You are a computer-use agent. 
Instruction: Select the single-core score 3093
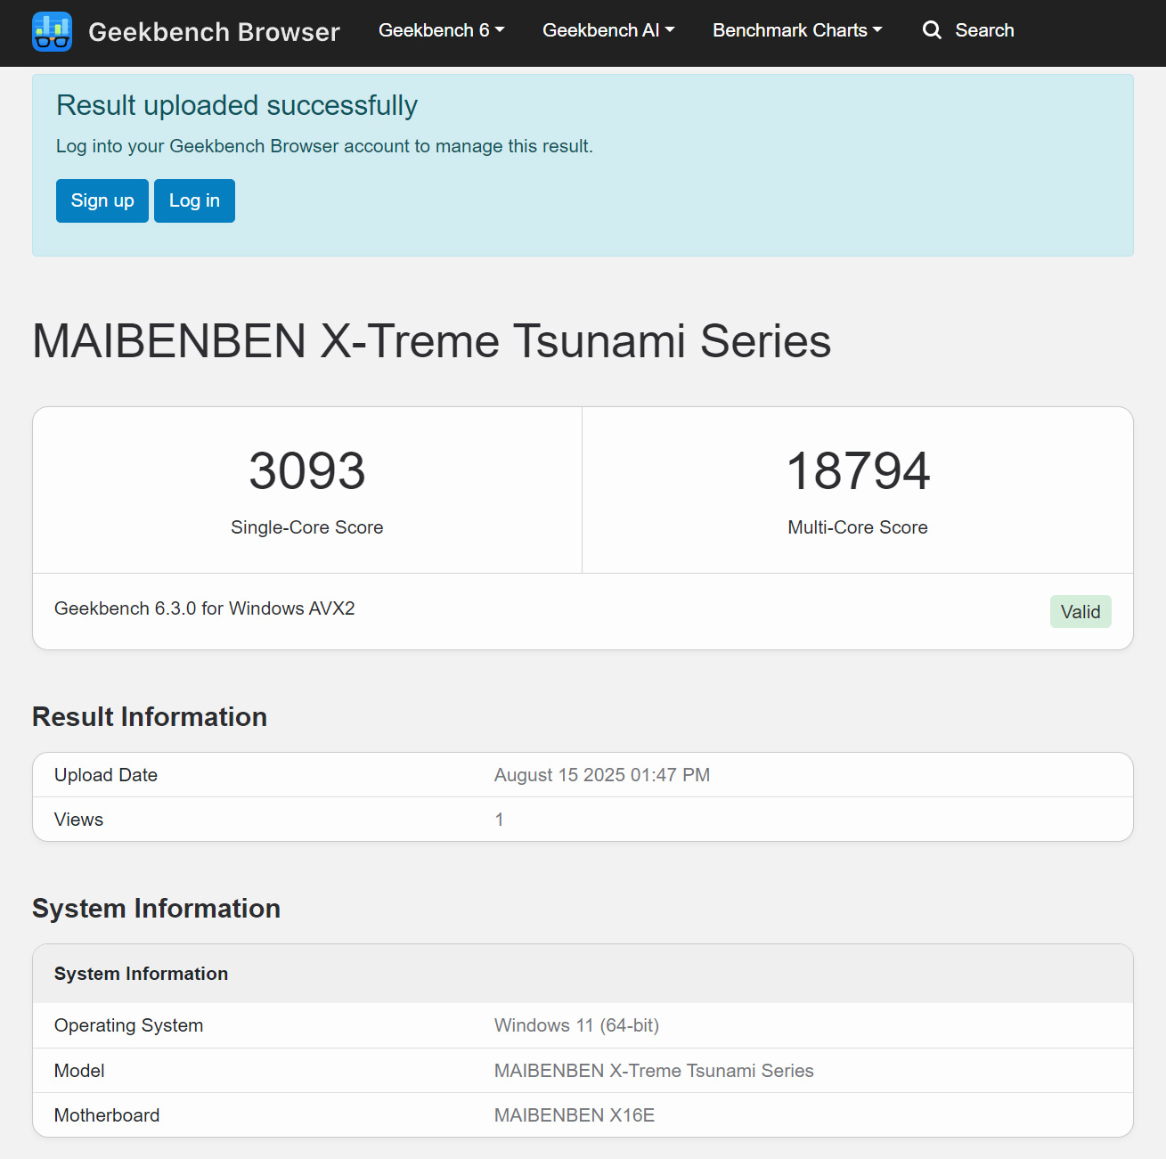tap(307, 470)
